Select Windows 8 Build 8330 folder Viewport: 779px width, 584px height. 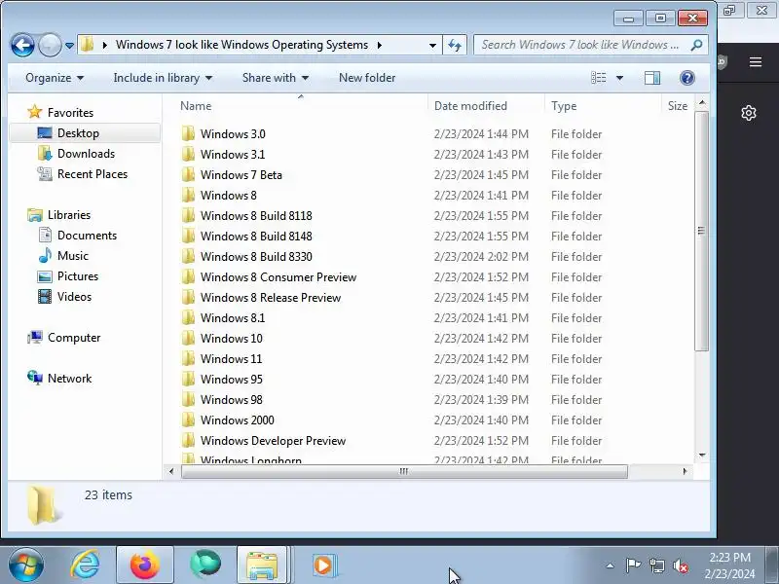point(256,256)
